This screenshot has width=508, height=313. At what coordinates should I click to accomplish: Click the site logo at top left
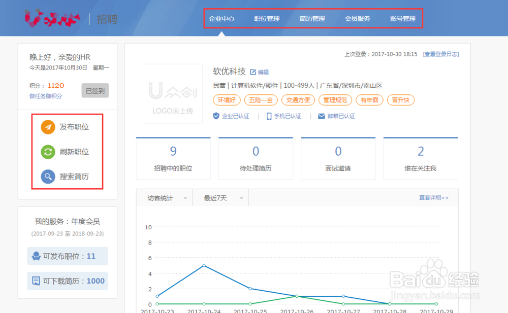(52, 18)
